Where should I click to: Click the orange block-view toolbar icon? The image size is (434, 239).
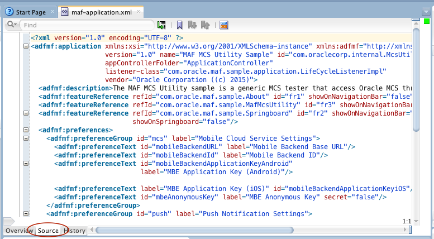(223, 25)
